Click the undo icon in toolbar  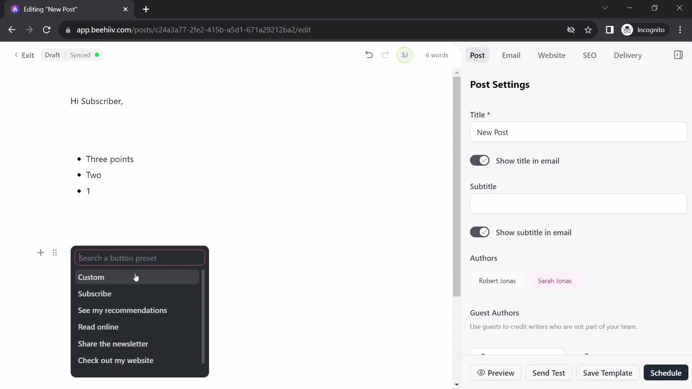[x=370, y=55]
